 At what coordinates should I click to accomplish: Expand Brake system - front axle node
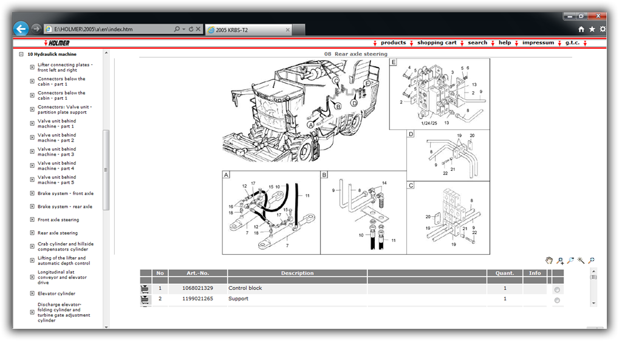pyautogui.click(x=32, y=193)
